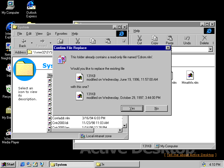Expand the Forward history dropdown arrow
This screenshot has width=224, height=168.
pyautogui.click(x=50, y=43)
